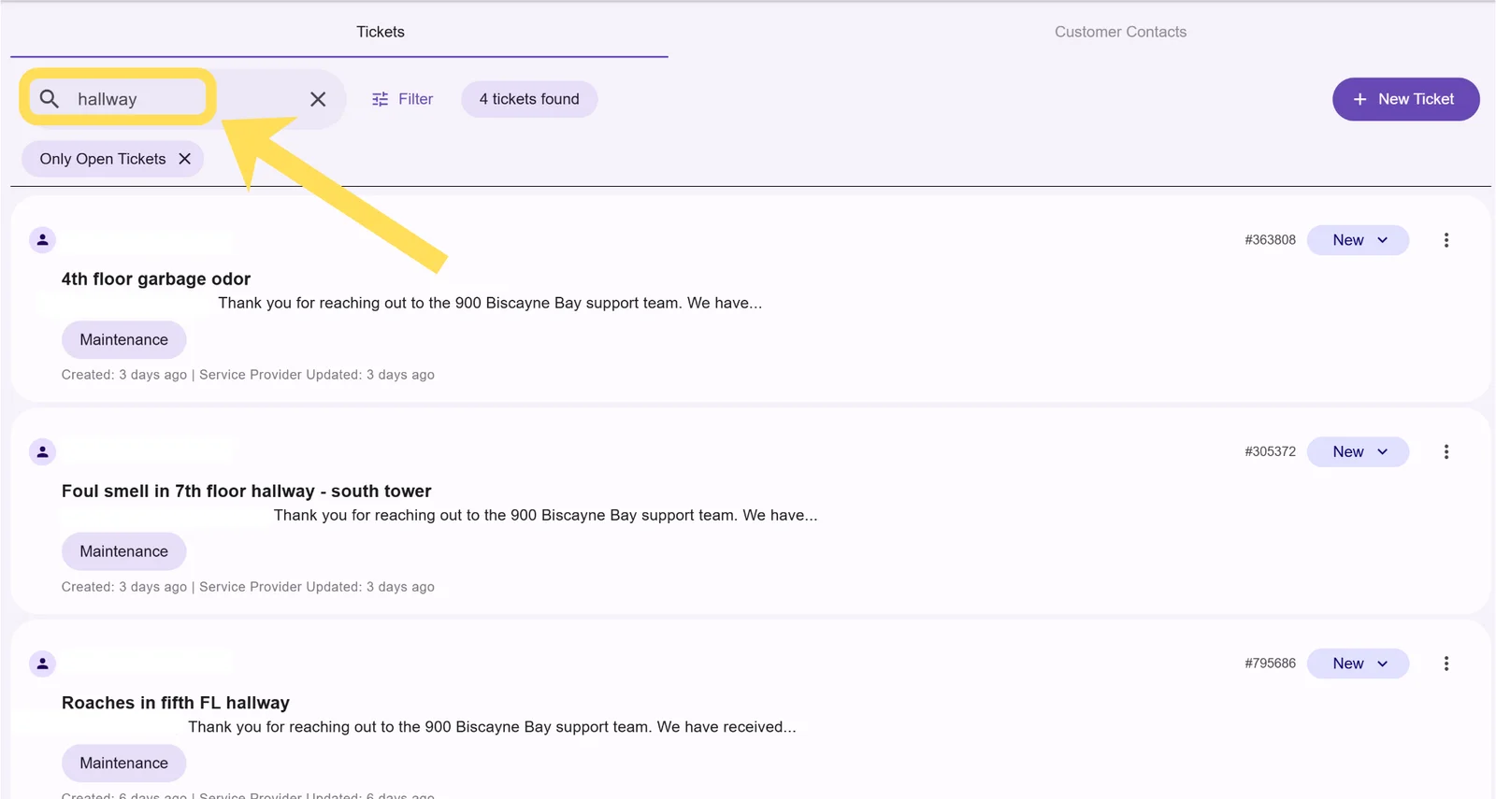1496x799 pixels.
Task: Click ticket number #305372
Action: (1270, 451)
